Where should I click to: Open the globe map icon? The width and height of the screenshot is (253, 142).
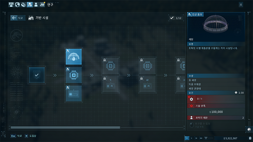[17, 4]
